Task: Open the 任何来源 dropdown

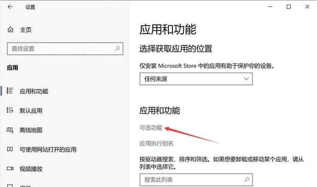Action: pyautogui.click(x=196, y=79)
